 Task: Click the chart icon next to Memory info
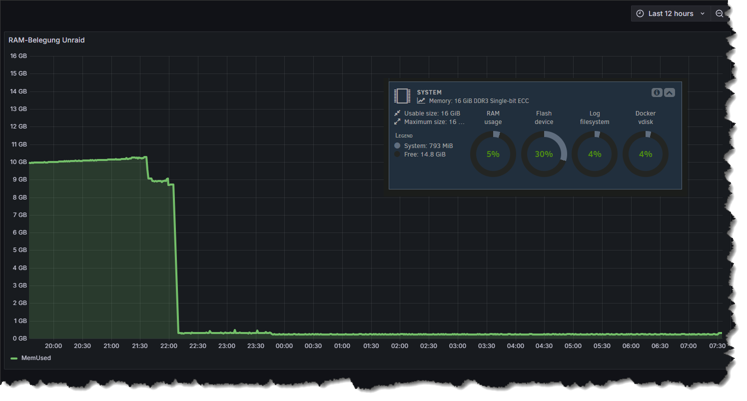(x=421, y=101)
